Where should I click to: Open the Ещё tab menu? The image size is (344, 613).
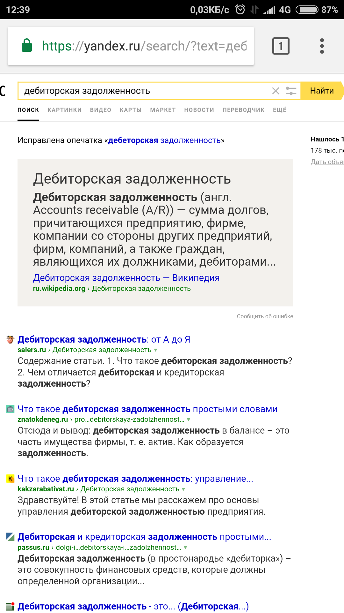[x=279, y=110]
